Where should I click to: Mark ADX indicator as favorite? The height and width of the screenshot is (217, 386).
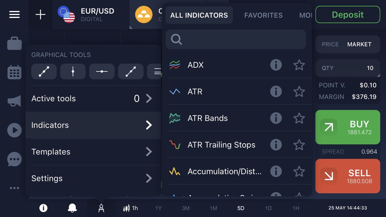[x=299, y=65]
